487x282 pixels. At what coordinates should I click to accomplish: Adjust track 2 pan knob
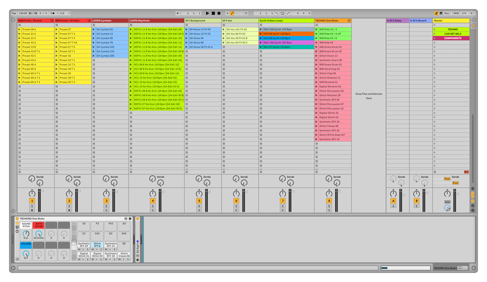click(69, 194)
